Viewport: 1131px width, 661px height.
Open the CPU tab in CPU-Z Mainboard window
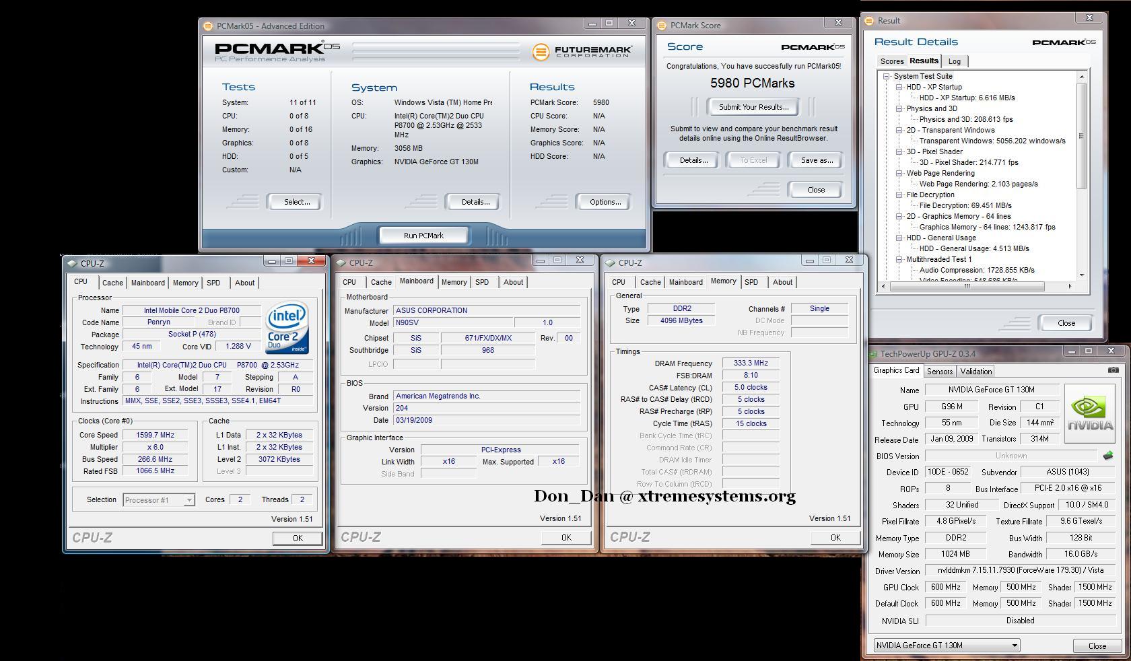(x=349, y=283)
